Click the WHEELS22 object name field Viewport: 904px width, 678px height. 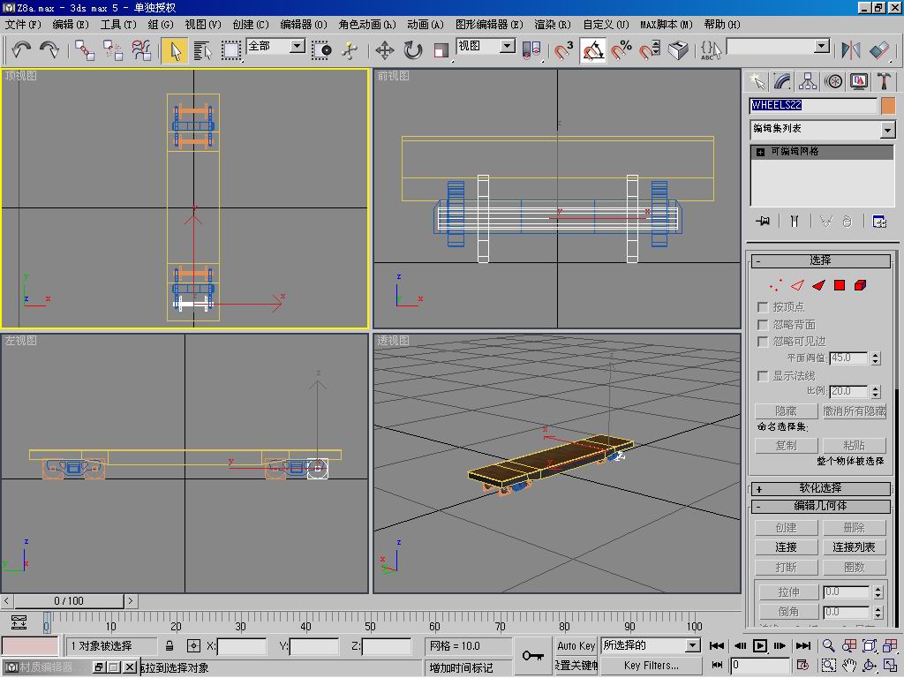(x=813, y=106)
